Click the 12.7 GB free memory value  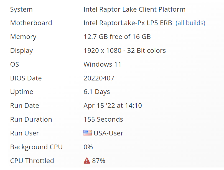117,37
